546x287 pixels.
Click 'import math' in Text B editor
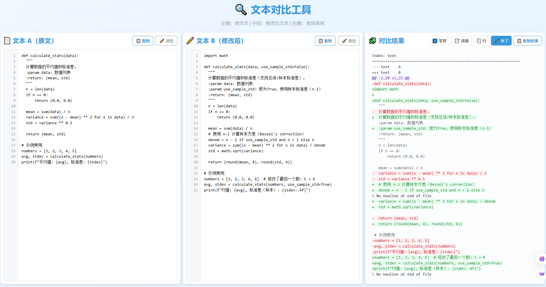[x=216, y=56]
